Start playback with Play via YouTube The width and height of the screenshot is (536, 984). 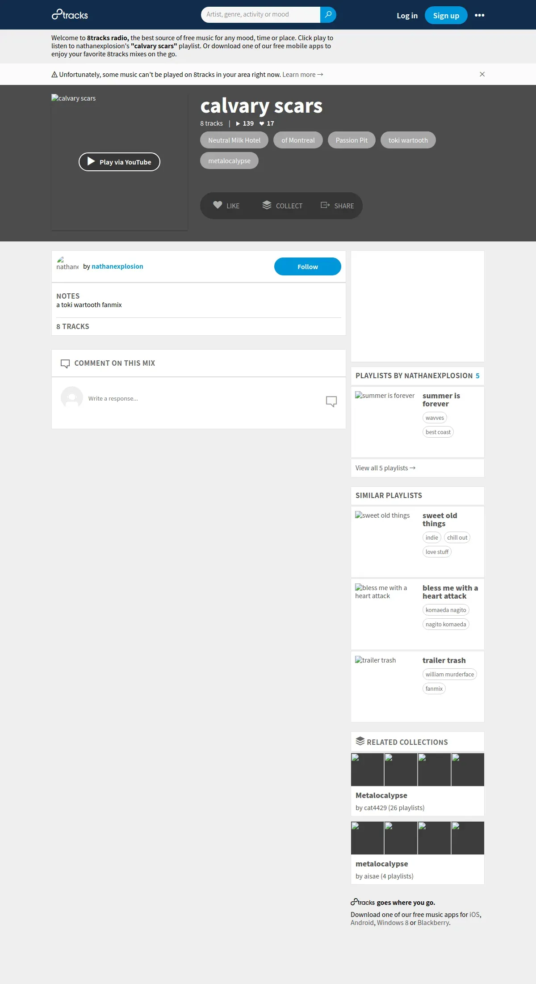[x=119, y=162]
